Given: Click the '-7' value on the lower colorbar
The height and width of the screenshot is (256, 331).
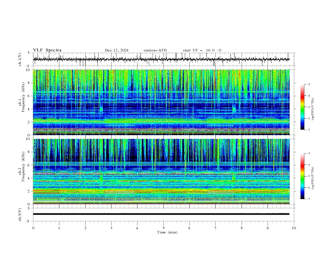Looking at the screenshot, I should (308, 199).
